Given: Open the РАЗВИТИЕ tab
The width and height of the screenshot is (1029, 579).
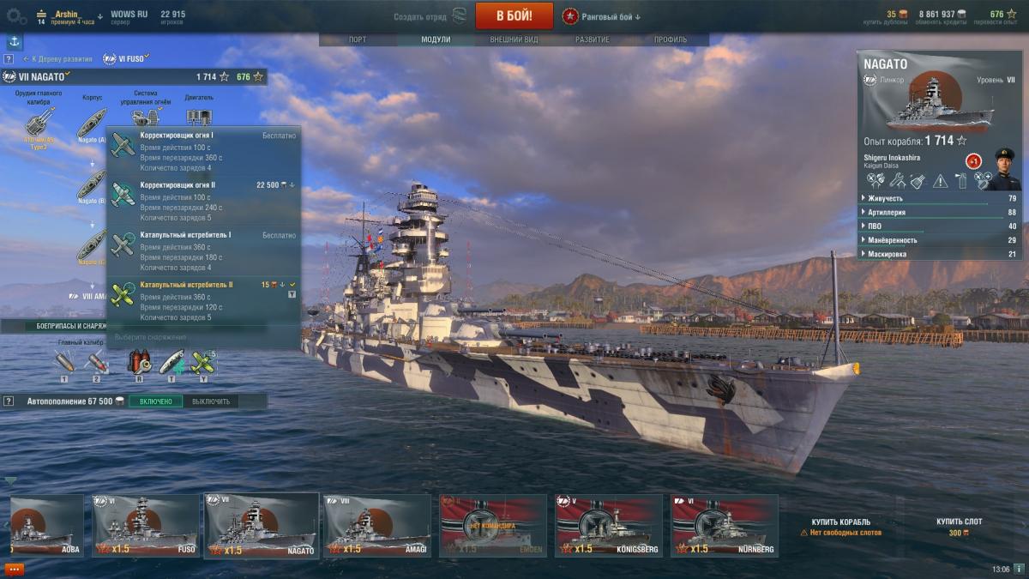Looking at the screenshot, I should point(593,39).
